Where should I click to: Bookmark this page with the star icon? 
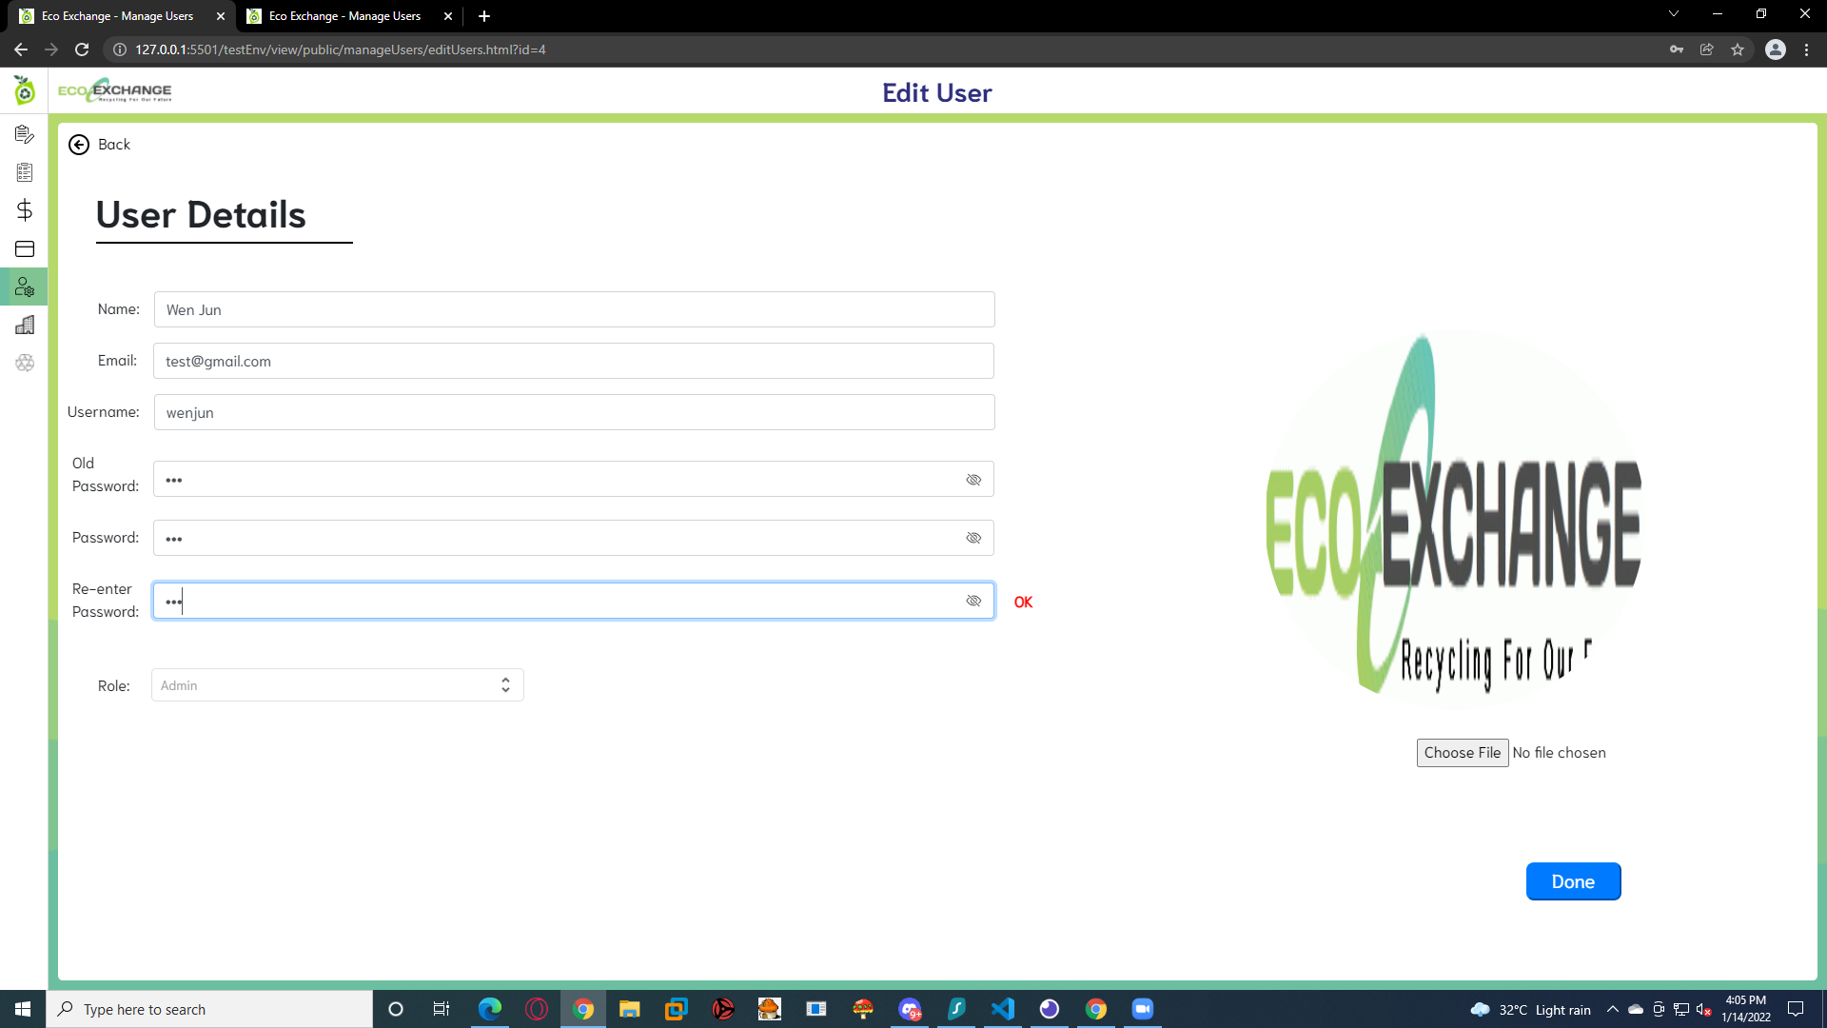point(1738,49)
